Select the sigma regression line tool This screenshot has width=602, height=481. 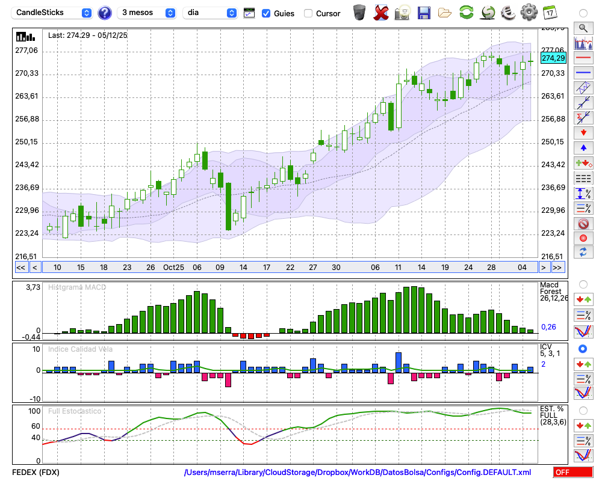(583, 118)
